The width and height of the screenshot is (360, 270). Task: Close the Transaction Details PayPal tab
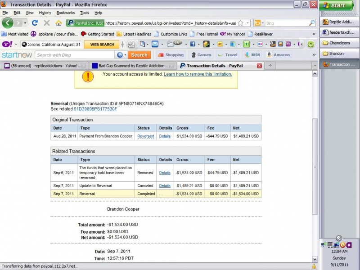tap(259, 66)
